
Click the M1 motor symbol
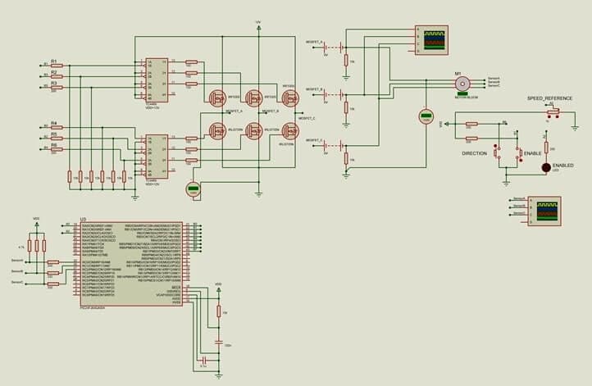click(463, 84)
